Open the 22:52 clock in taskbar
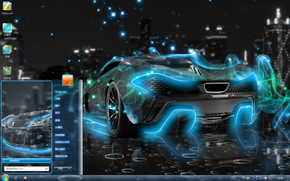The image size is (290, 181). coord(280,178)
